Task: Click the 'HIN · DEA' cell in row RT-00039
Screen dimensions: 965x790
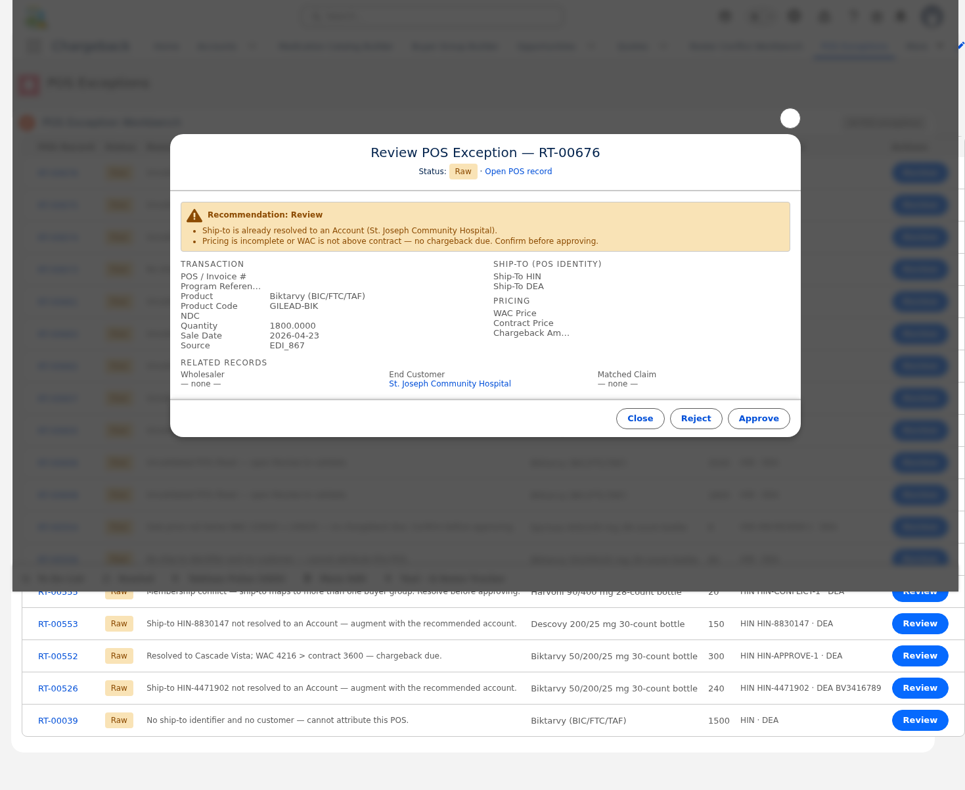Action: 759,720
